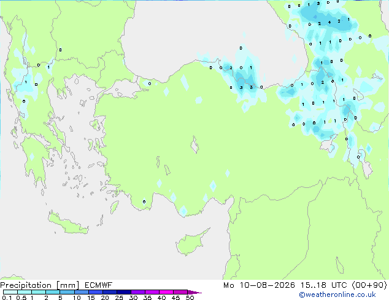Image resolution: width=389 pixels, height=300 pixels.
Task: Click the legend label "10"
Action: [77, 298]
